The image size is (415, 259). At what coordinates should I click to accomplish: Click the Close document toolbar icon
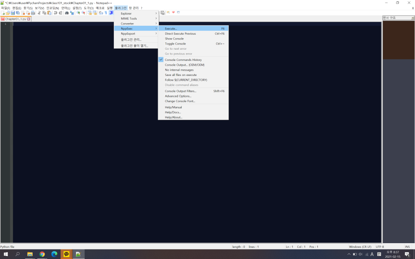pyautogui.click(x=23, y=13)
